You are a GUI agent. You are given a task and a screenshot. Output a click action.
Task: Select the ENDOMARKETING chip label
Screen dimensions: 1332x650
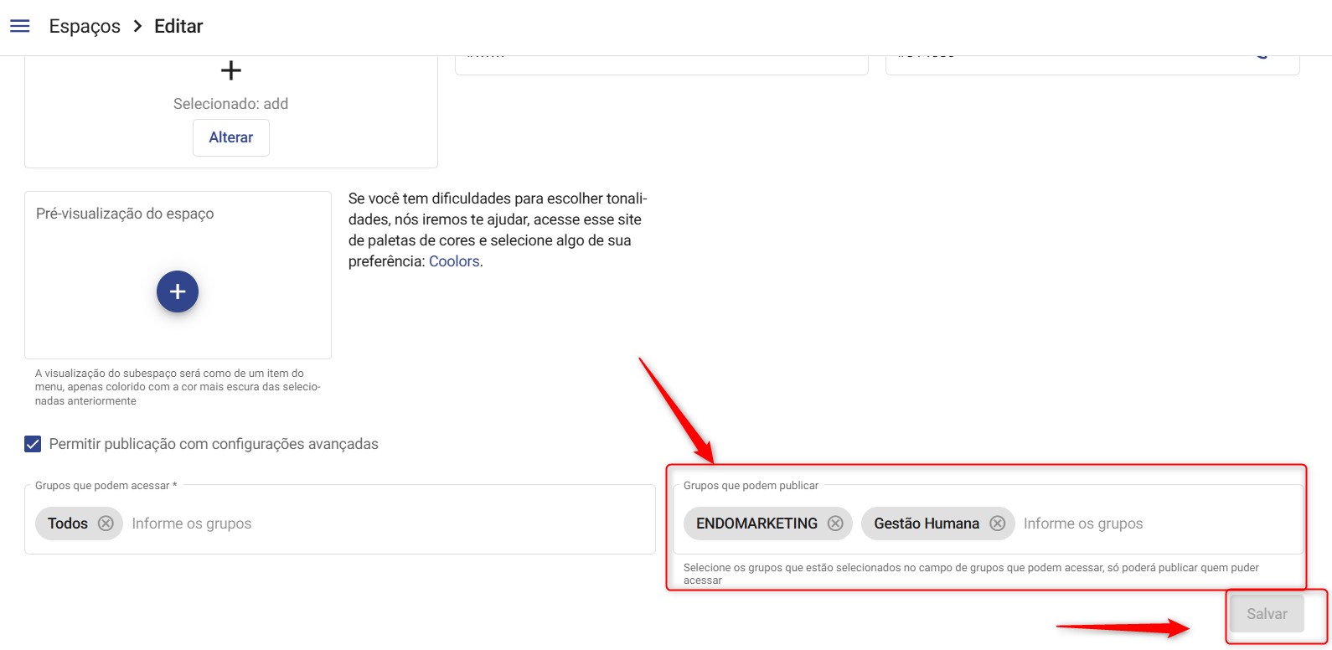(x=756, y=524)
